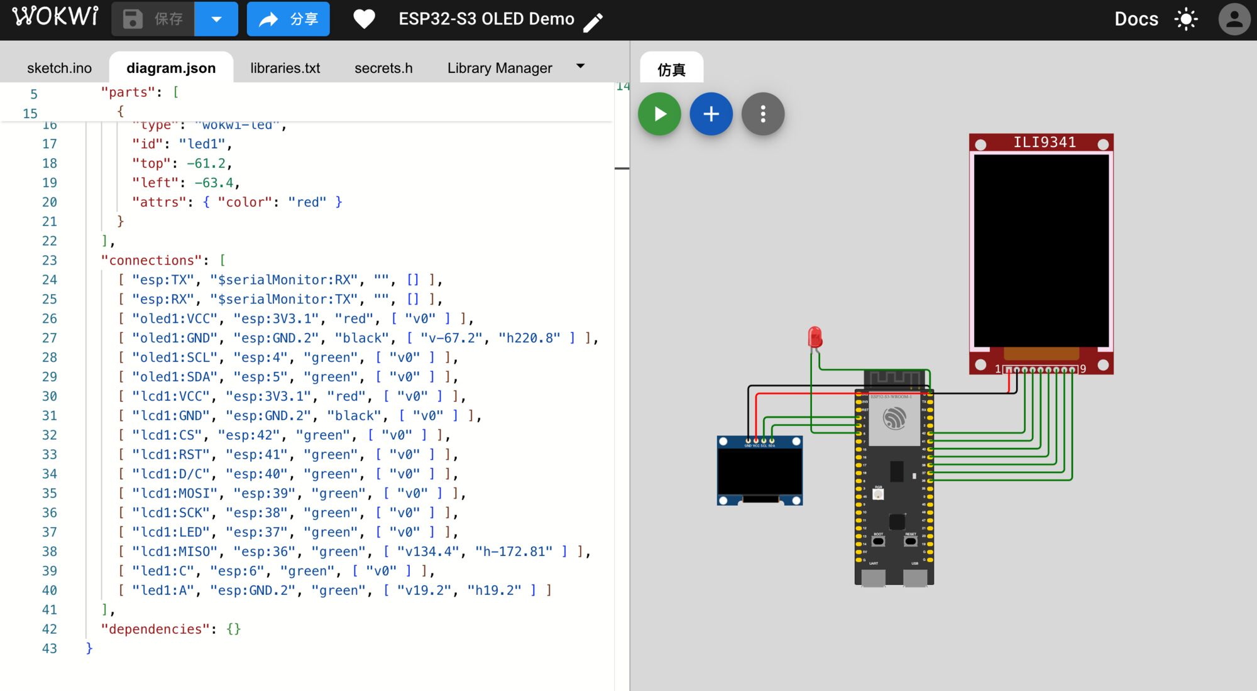Screen dimensions: 1257x691
Task: Click the Wokwi logo
Action: point(55,17)
